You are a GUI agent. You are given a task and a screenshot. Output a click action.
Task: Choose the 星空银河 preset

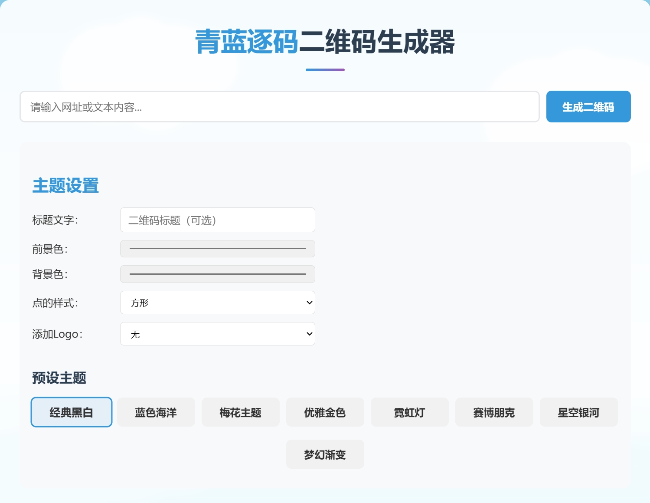(x=578, y=412)
